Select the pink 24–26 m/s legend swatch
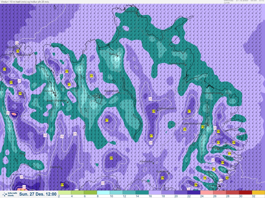This screenshot has width=265, height=198. tap(207, 193)
